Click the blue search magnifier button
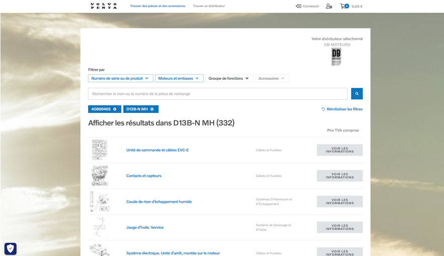Viewport: 444px width, 256px height. click(x=357, y=94)
